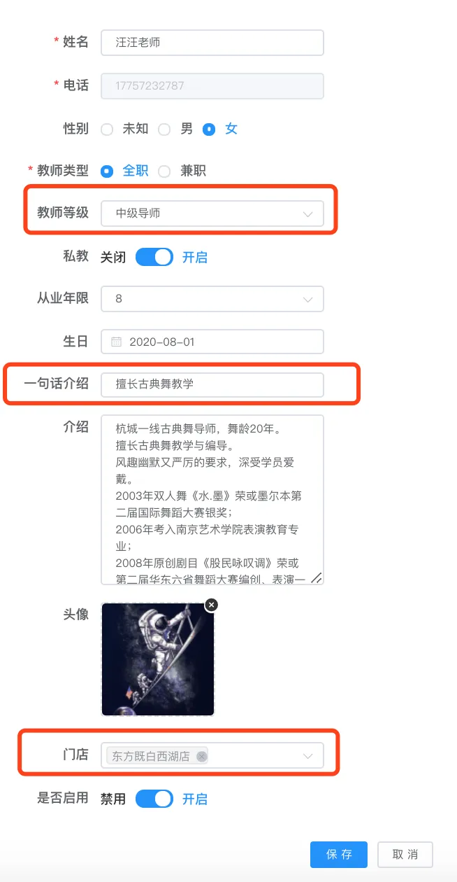Screen dimensions: 457x882
Task: Click the calendar icon in 生日 field
Action: click(x=117, y=342)
